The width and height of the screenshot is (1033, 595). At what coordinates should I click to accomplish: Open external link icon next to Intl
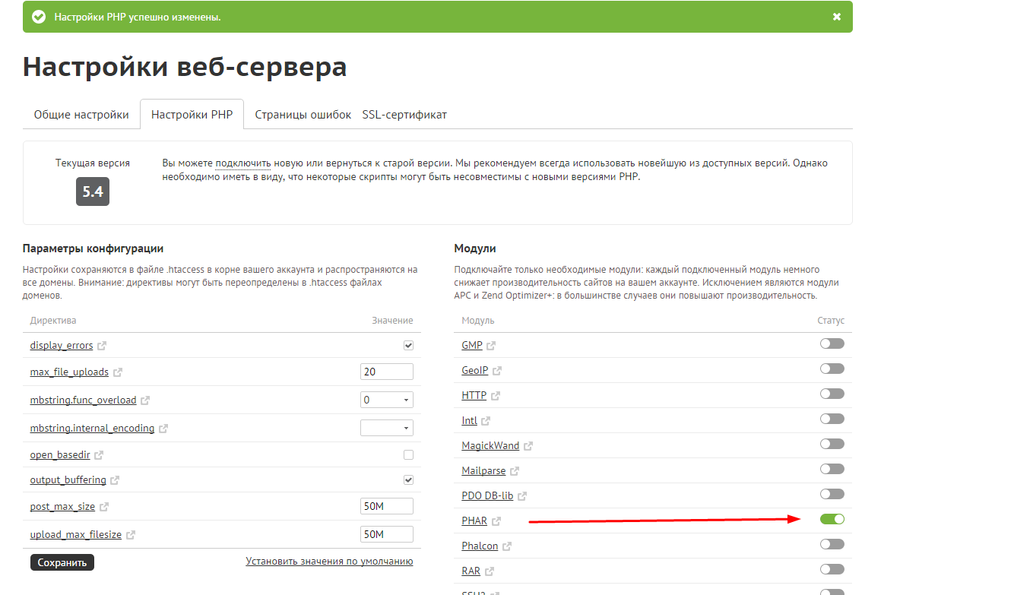click(486, 421)
